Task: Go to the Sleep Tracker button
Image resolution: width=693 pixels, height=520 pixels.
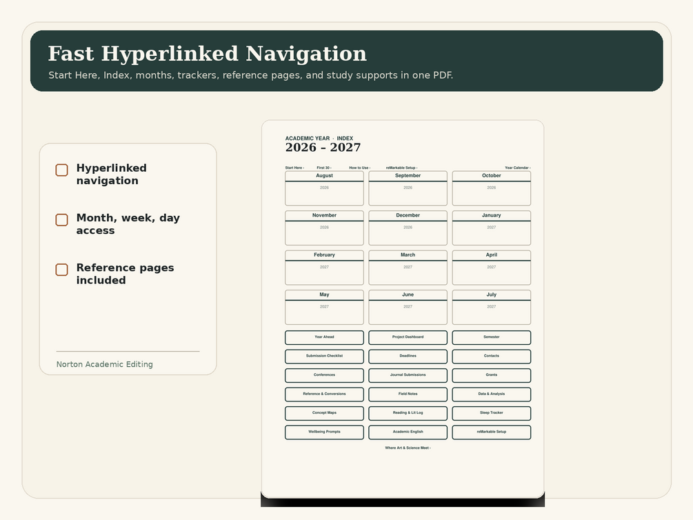Action: coord(492,413)
